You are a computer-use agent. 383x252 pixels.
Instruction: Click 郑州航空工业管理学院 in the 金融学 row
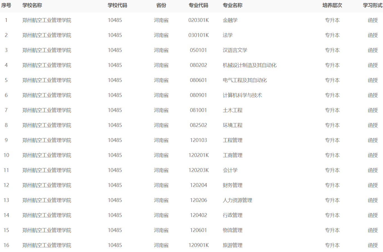[47, 20]
